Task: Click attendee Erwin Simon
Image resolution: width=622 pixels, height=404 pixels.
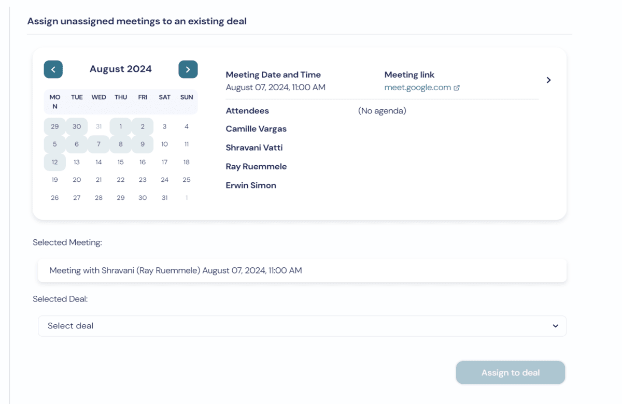Action: tap(251, 185)
